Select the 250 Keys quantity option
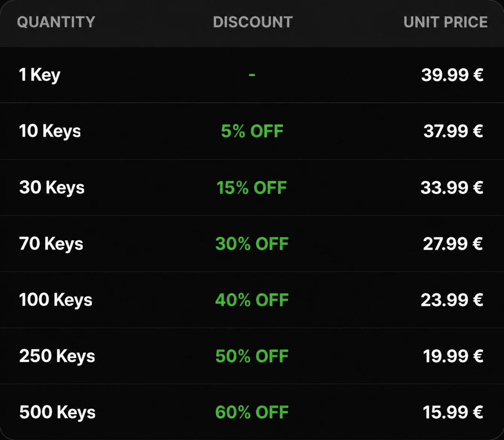Viewport: 504px width, 440px height. [57, 356]
